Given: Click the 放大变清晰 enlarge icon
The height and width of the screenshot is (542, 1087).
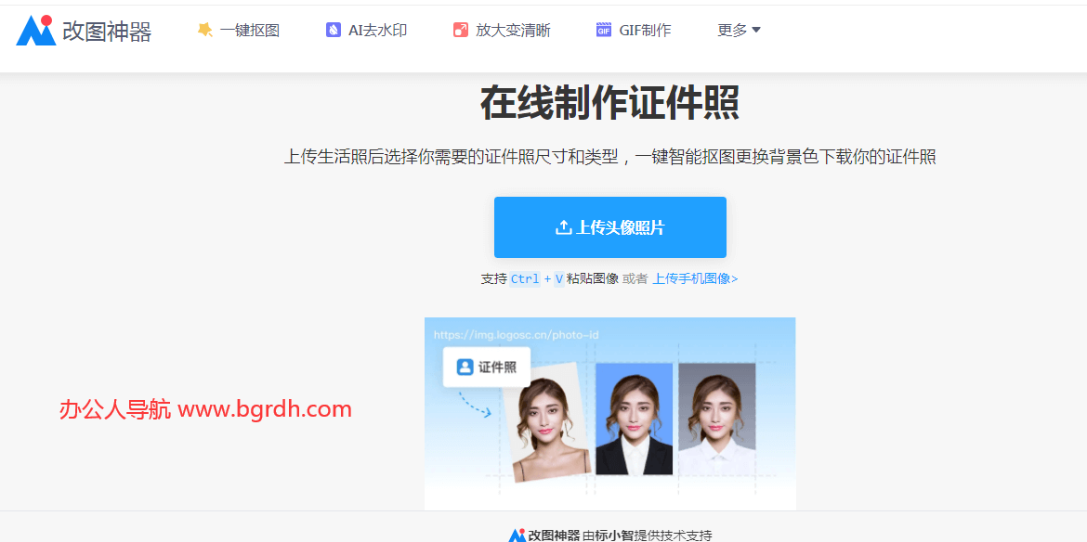Looking at the screenshot, I should coord(460,29).
